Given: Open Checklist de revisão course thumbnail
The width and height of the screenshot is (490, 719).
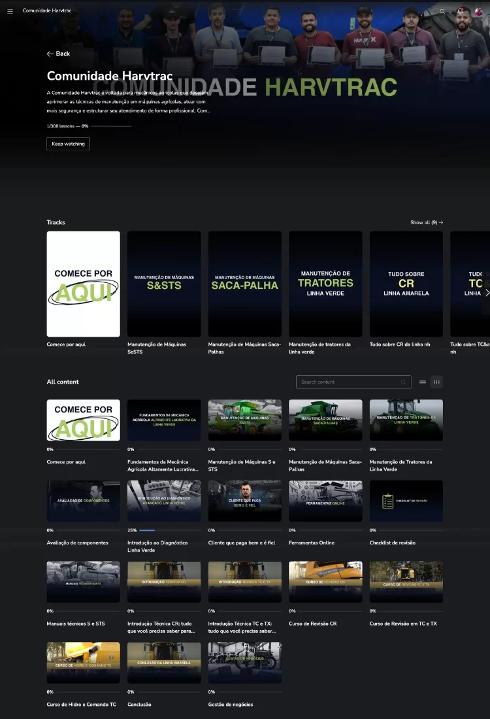Looking at the screenshot, I should click(406, 501).
